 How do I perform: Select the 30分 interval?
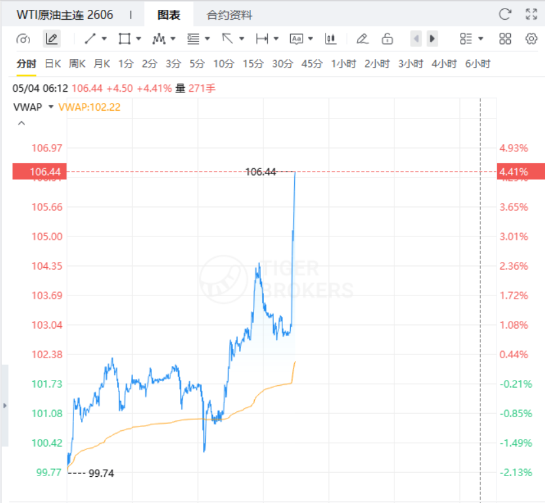pyautogui.click(x=282, y=64)
